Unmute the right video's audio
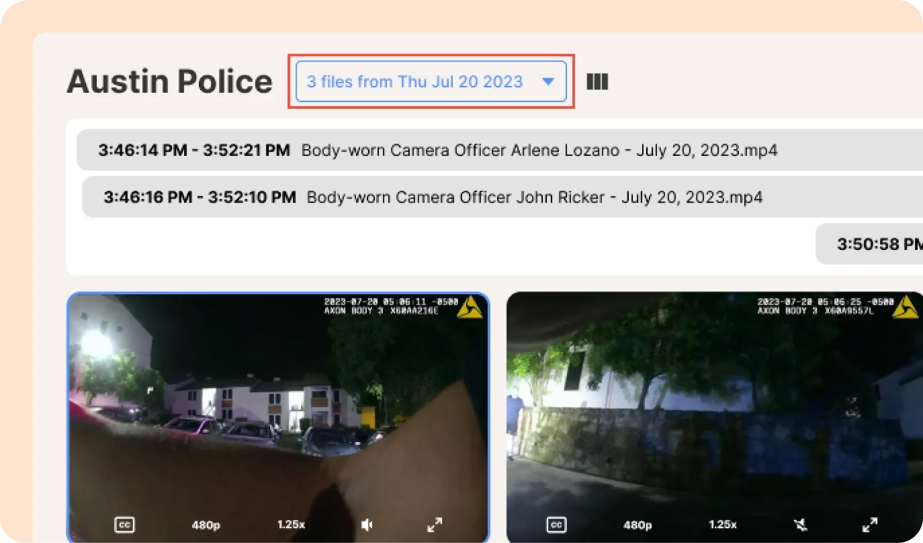 point(800,525)
